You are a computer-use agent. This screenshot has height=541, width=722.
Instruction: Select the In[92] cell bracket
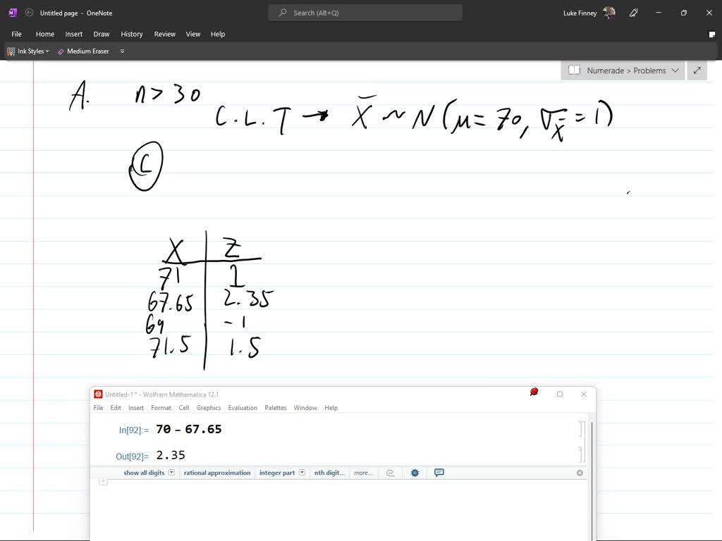click(580, 429)
